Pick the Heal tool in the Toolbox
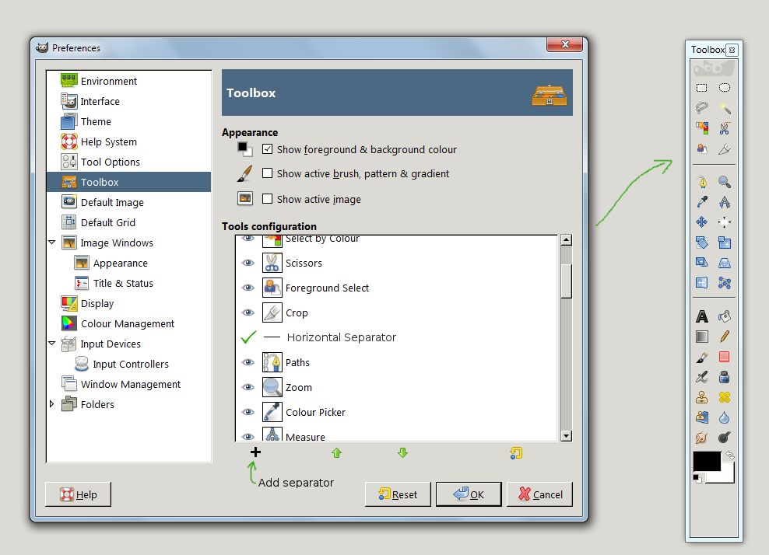This screenshot has height=555, width=769. 725,397
